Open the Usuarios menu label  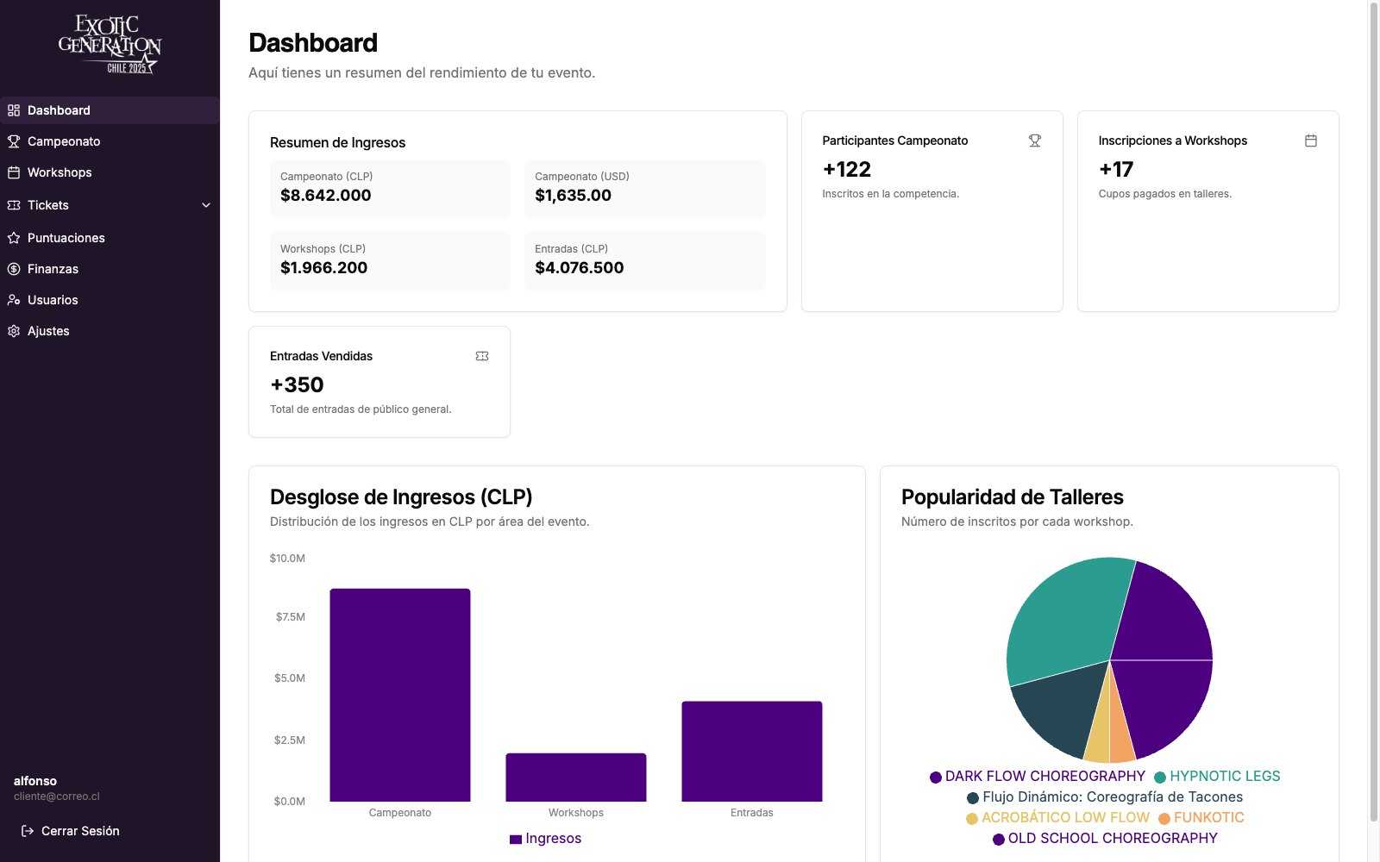tap(53, 300)
